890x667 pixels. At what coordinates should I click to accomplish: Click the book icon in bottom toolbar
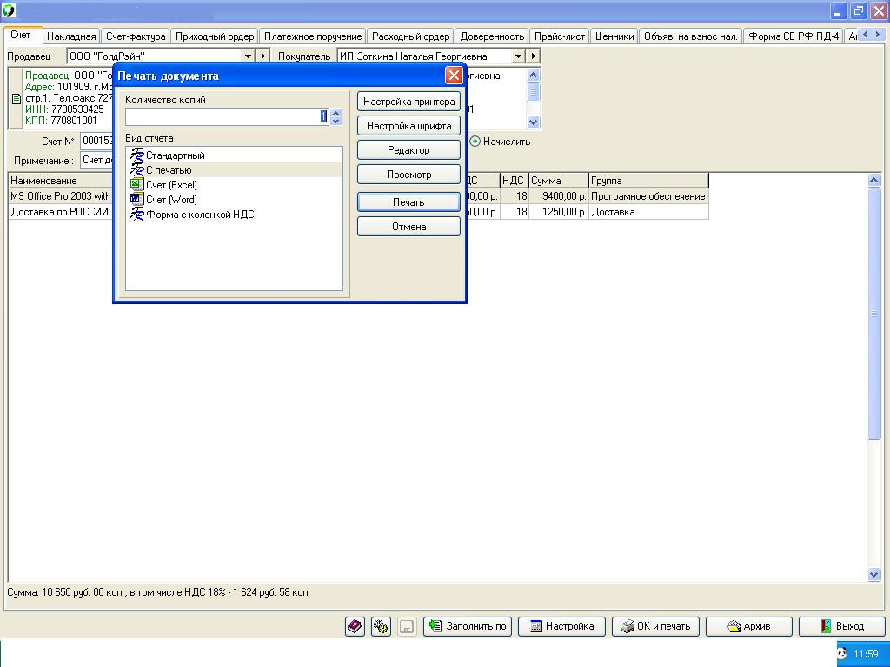[355, 626]
